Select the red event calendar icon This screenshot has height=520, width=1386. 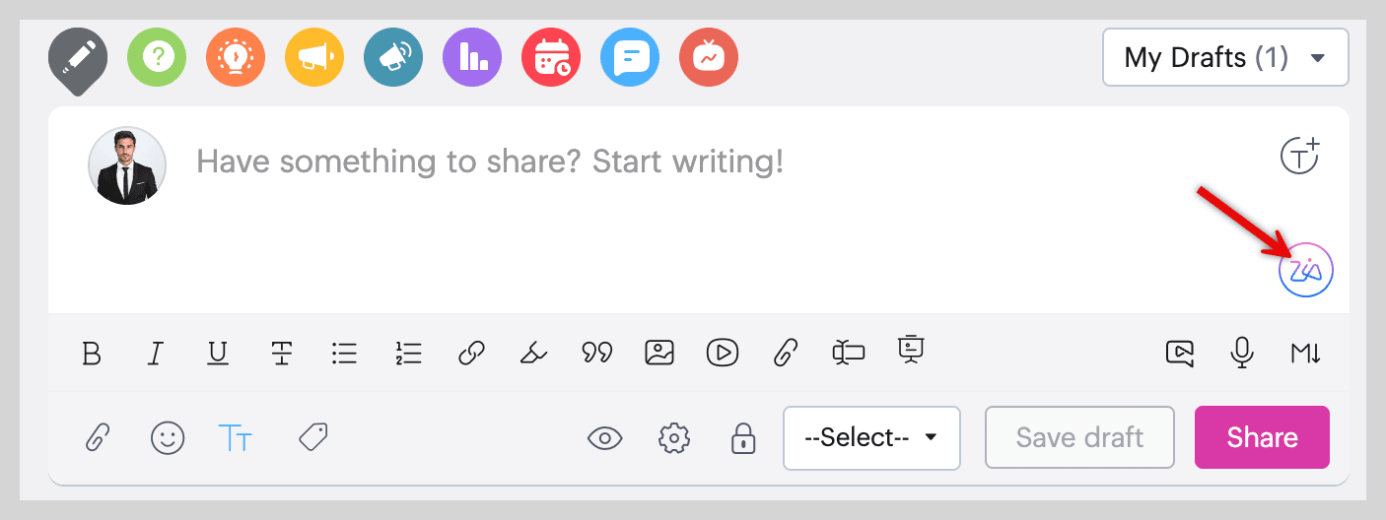[551, 57]
